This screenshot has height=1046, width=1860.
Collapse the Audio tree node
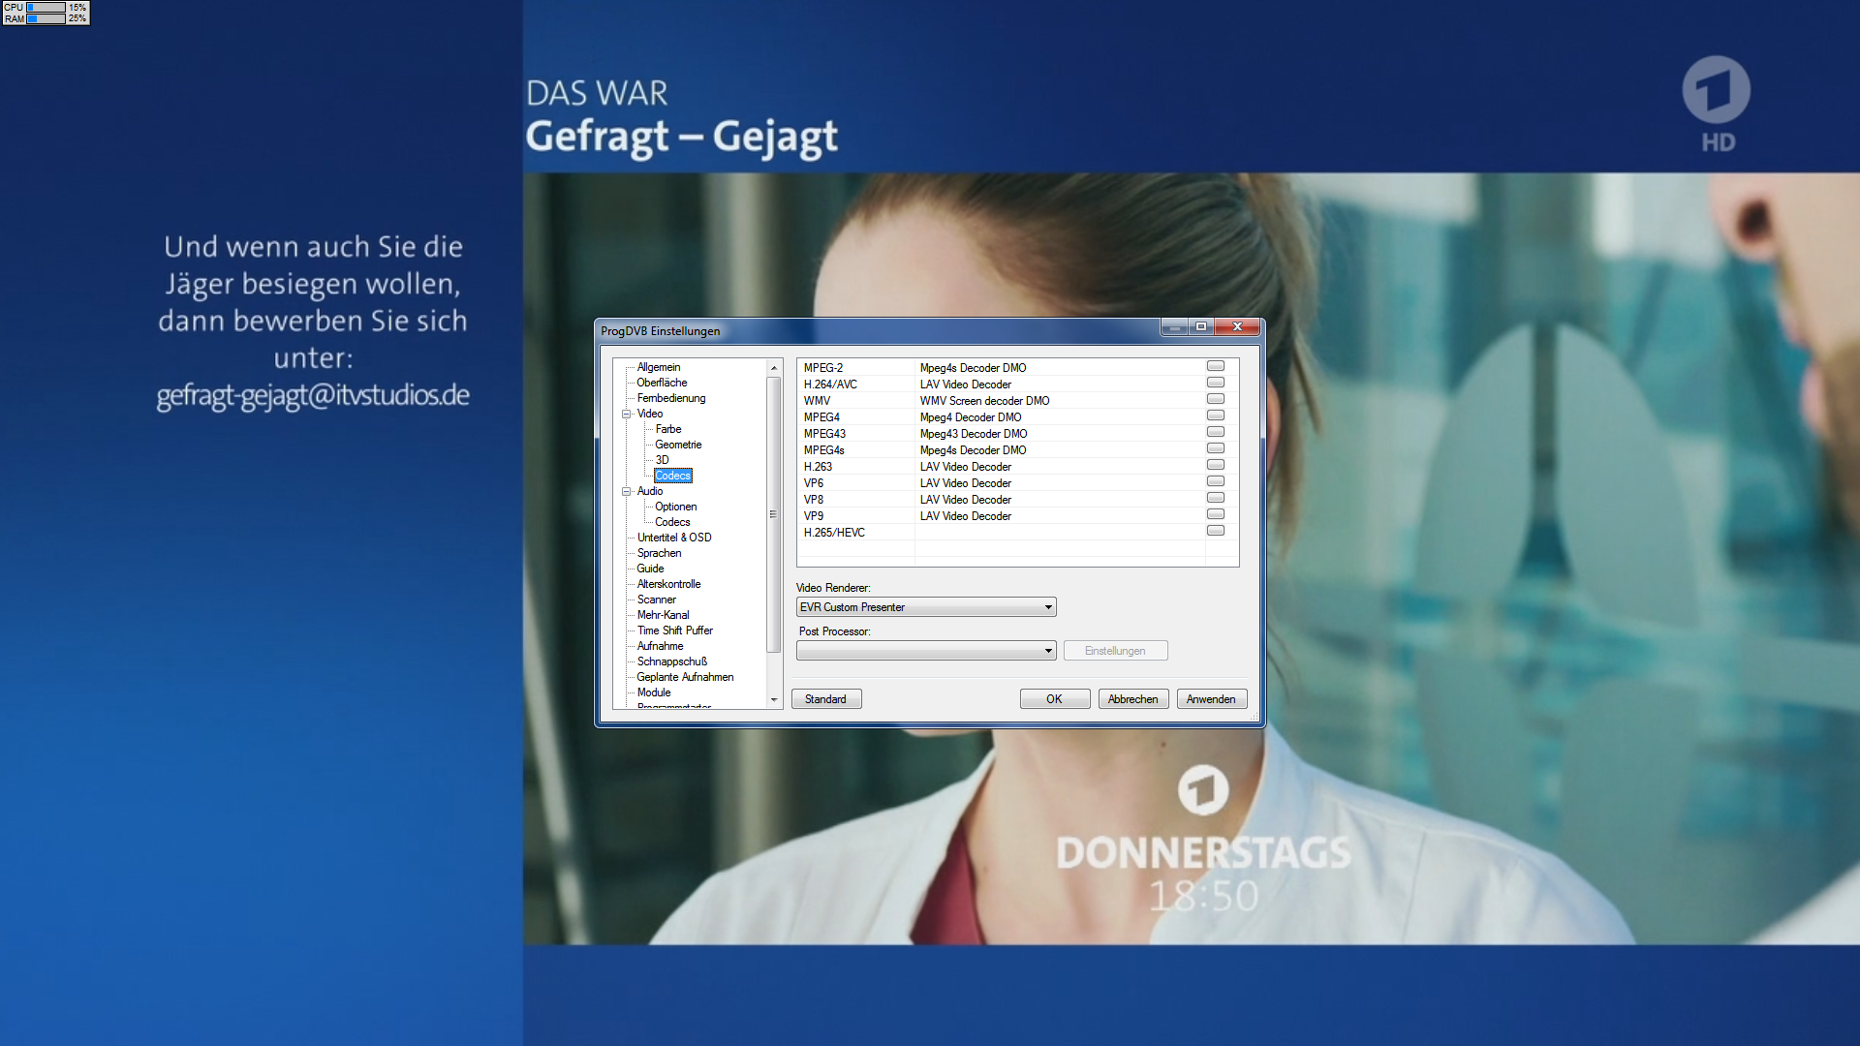tap(626, 491)
